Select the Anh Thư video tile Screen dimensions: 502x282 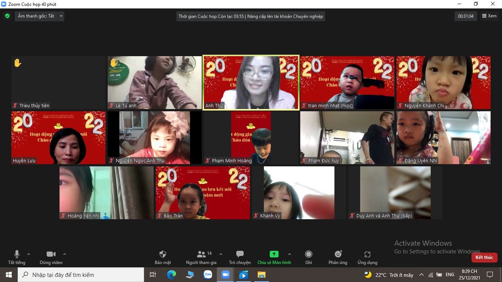[251, 83]
